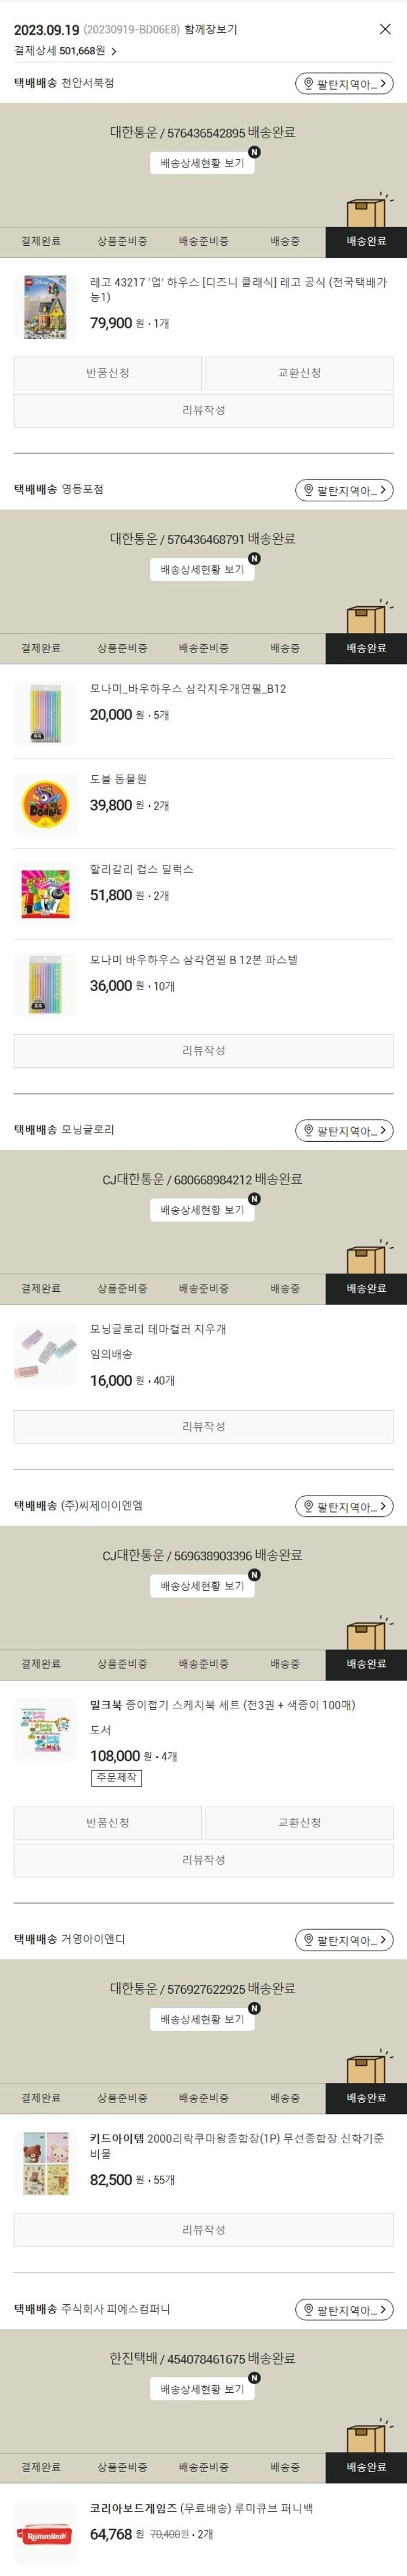407x2576 pixels.
Task: Request return for the LEGO item
Action: 108,373
